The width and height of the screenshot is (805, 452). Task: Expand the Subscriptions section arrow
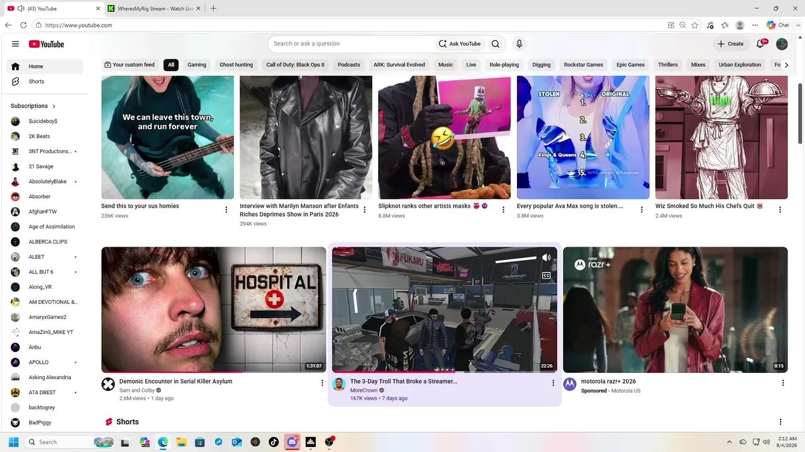(x=53, y=106)
